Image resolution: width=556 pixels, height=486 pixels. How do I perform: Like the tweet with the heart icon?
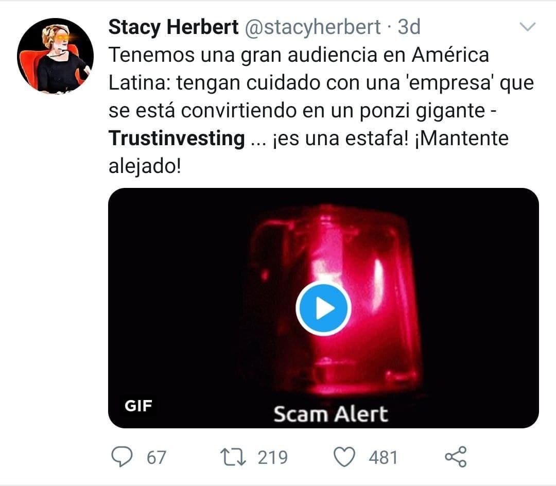[x=344, y=457]
